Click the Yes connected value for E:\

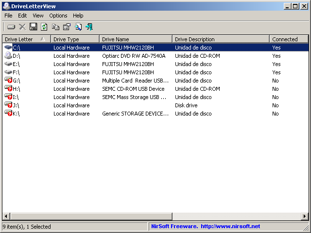[276, 64]
